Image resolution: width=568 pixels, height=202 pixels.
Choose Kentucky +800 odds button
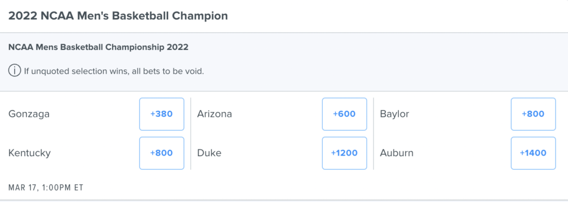pyautogui.click(x=161, y=153)
